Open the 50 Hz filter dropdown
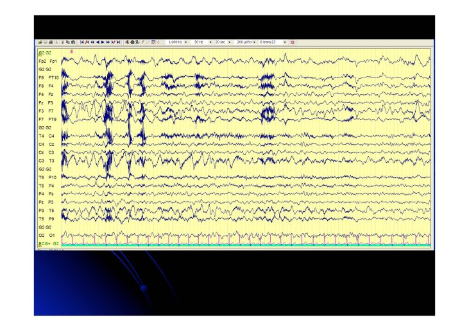The width and height of the screenshot is (469, 331). coord(210,42)
